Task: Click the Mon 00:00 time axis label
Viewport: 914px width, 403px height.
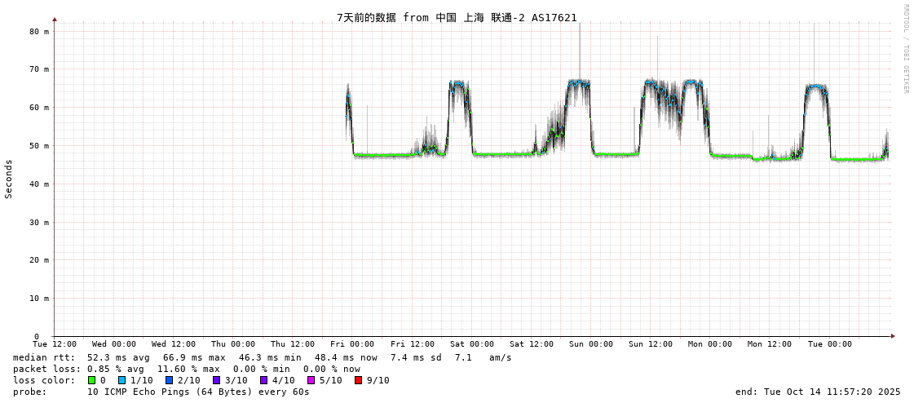Action: pos(710,344)
